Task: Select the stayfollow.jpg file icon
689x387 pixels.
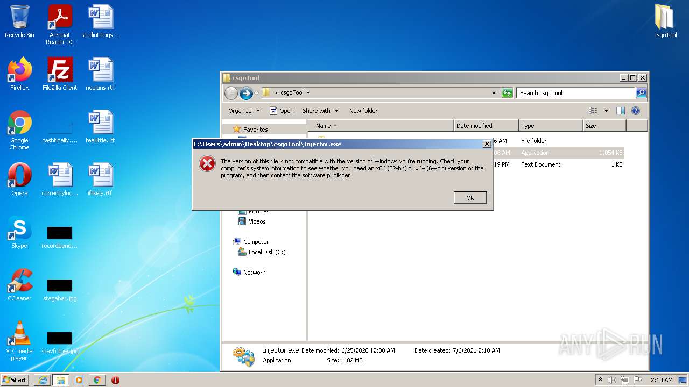Action: click(60, 342)
